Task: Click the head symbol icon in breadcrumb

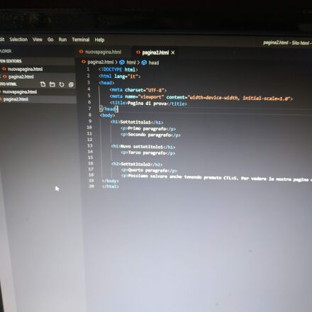Action: pos(144,62)
